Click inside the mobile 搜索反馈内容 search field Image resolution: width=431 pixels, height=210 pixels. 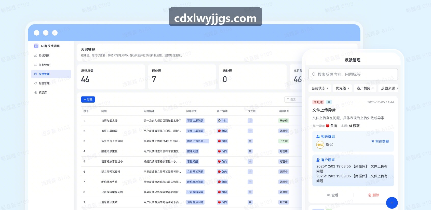point(353,74)
